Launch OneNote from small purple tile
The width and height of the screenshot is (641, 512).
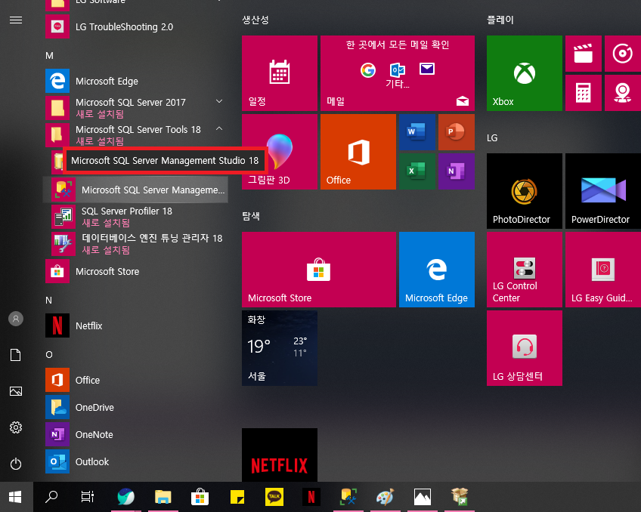457,171
